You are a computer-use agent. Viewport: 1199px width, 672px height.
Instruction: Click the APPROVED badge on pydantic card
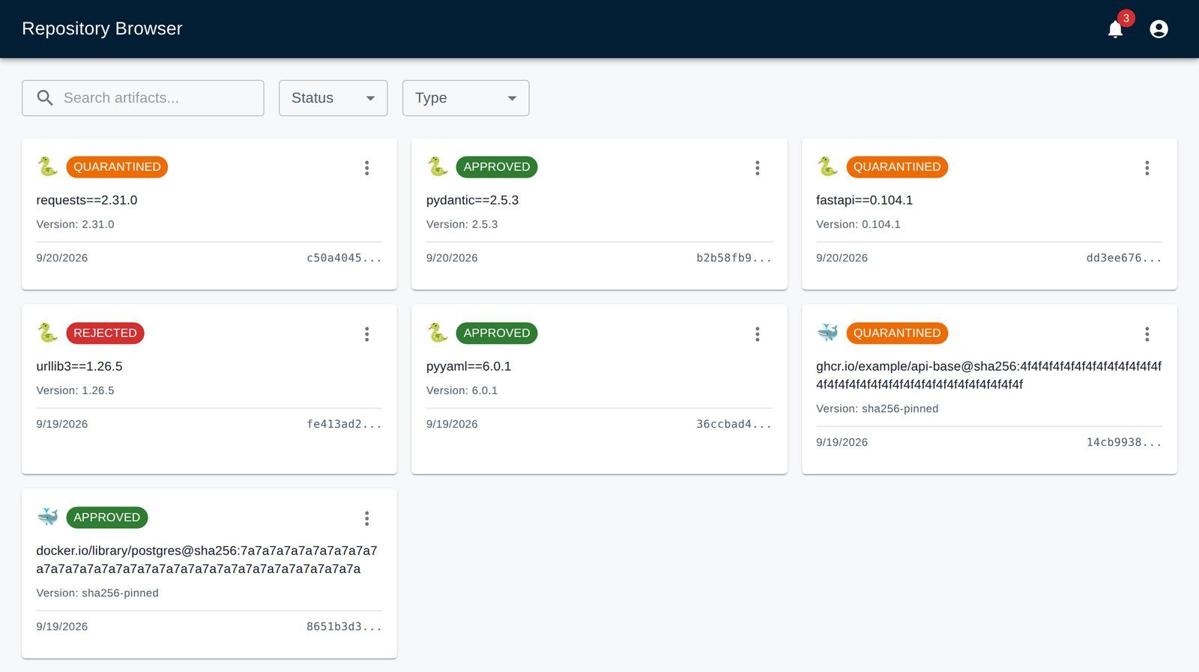coord(497,167)
